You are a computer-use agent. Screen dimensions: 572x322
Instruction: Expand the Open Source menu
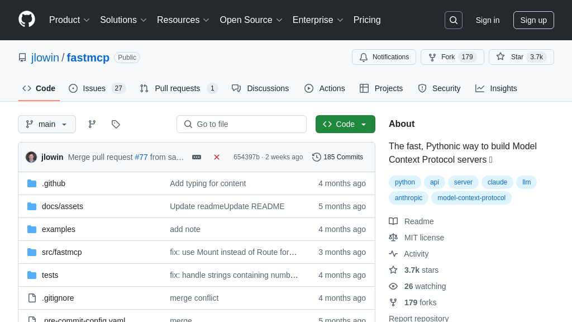pos(251,20)
